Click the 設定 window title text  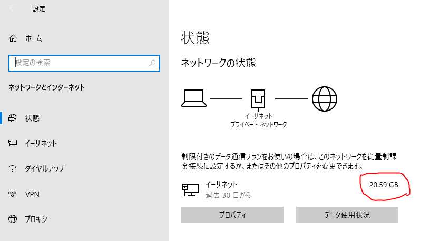[39, 9]
